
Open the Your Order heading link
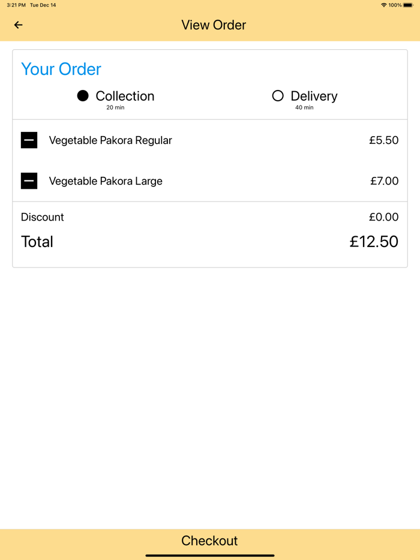coord(61,69)
